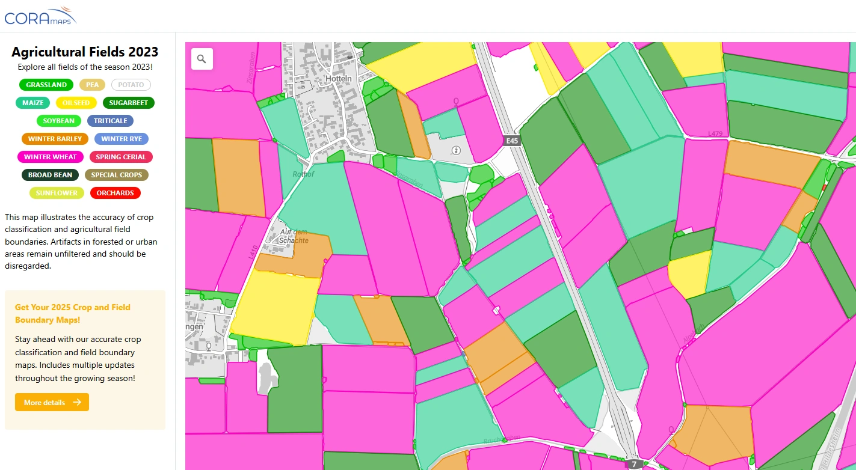856x470 pixels.
Task: Select the Oilseed crop tag
Action: pos(76,103)
